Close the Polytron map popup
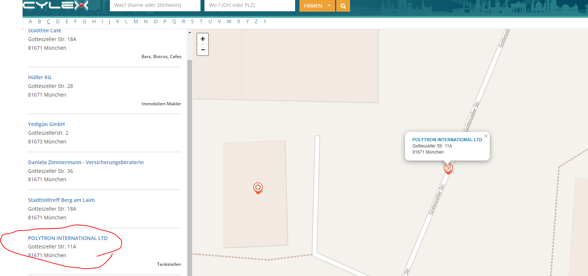This screenshot has width=588, height=276. (486, 136)
